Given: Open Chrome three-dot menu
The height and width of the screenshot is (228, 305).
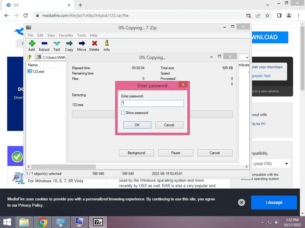Looking at the screenshot, I should click(x=298, y=15).
